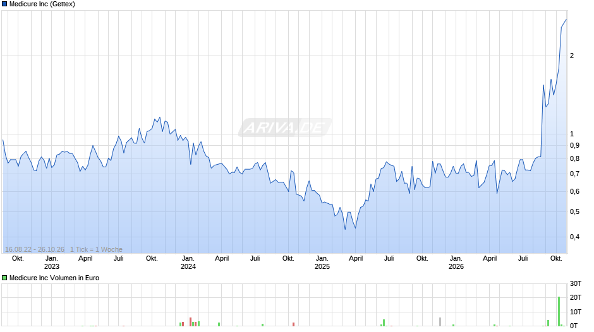This screenshot has width=594, height=332.
Task: Click the 1 Tick = 1 Woche label
Action: tap(96, 249)
